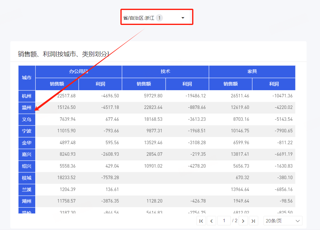The width and height of the screenshot is (320, 230).
Task: Click the 城市 column header
Action: (x=27, y=78)
